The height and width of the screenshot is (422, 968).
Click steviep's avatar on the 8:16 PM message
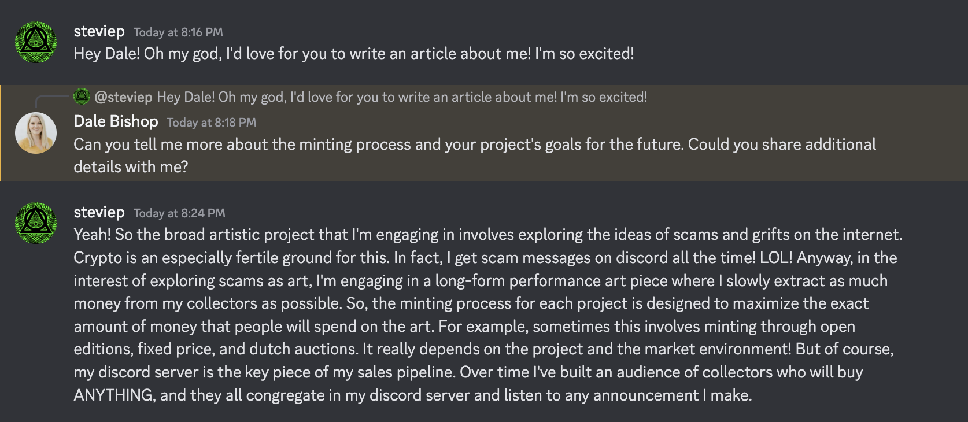tap(36, 42)
